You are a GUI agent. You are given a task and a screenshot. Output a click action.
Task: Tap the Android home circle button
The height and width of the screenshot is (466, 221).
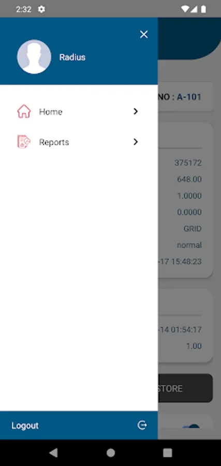pyautogui.click(x=111, y=453)
